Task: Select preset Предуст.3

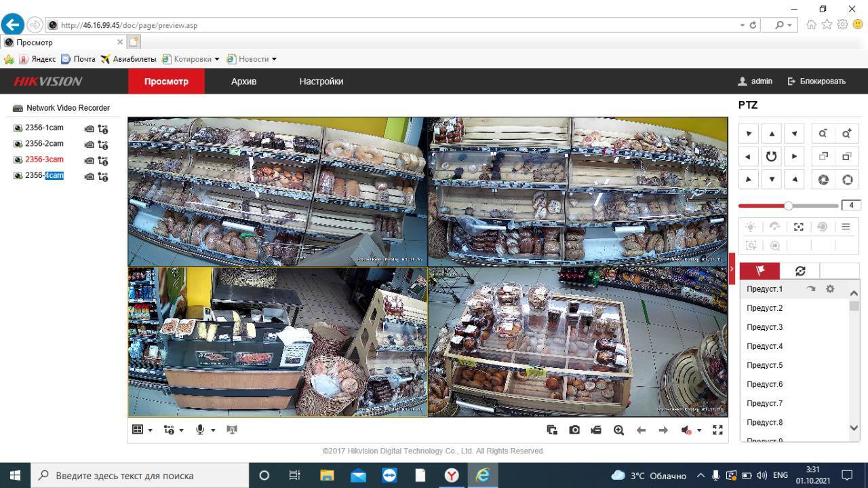Action: coord(765,327)
